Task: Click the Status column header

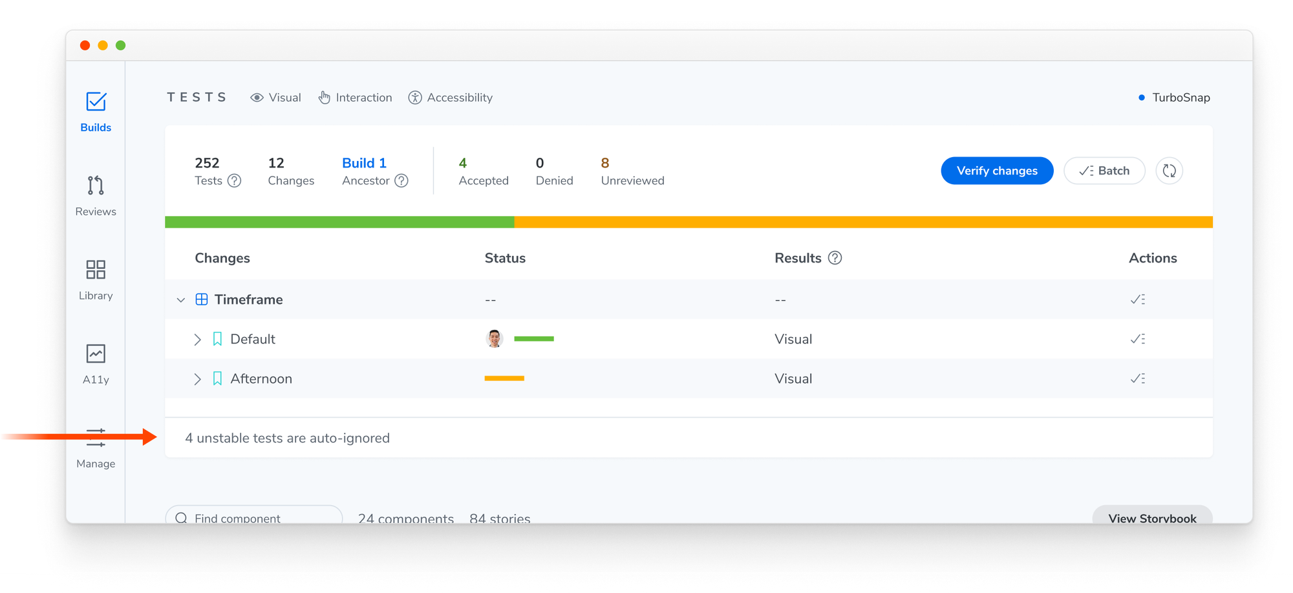Action: pyautogui.click(x=505, y=258)
